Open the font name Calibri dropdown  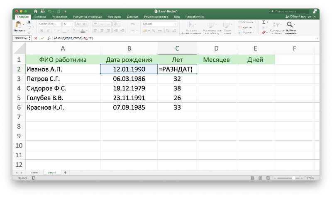click(x=60, y=24)
